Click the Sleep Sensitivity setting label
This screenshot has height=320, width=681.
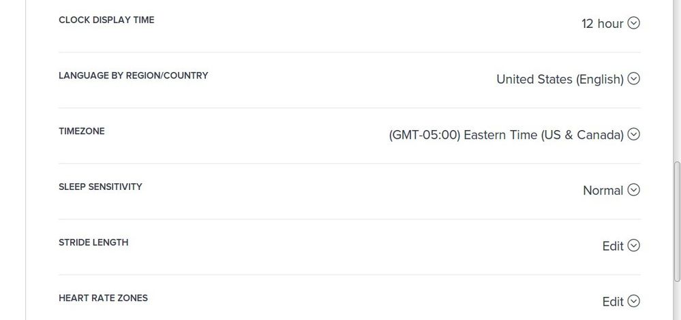(x=100, y=187)
